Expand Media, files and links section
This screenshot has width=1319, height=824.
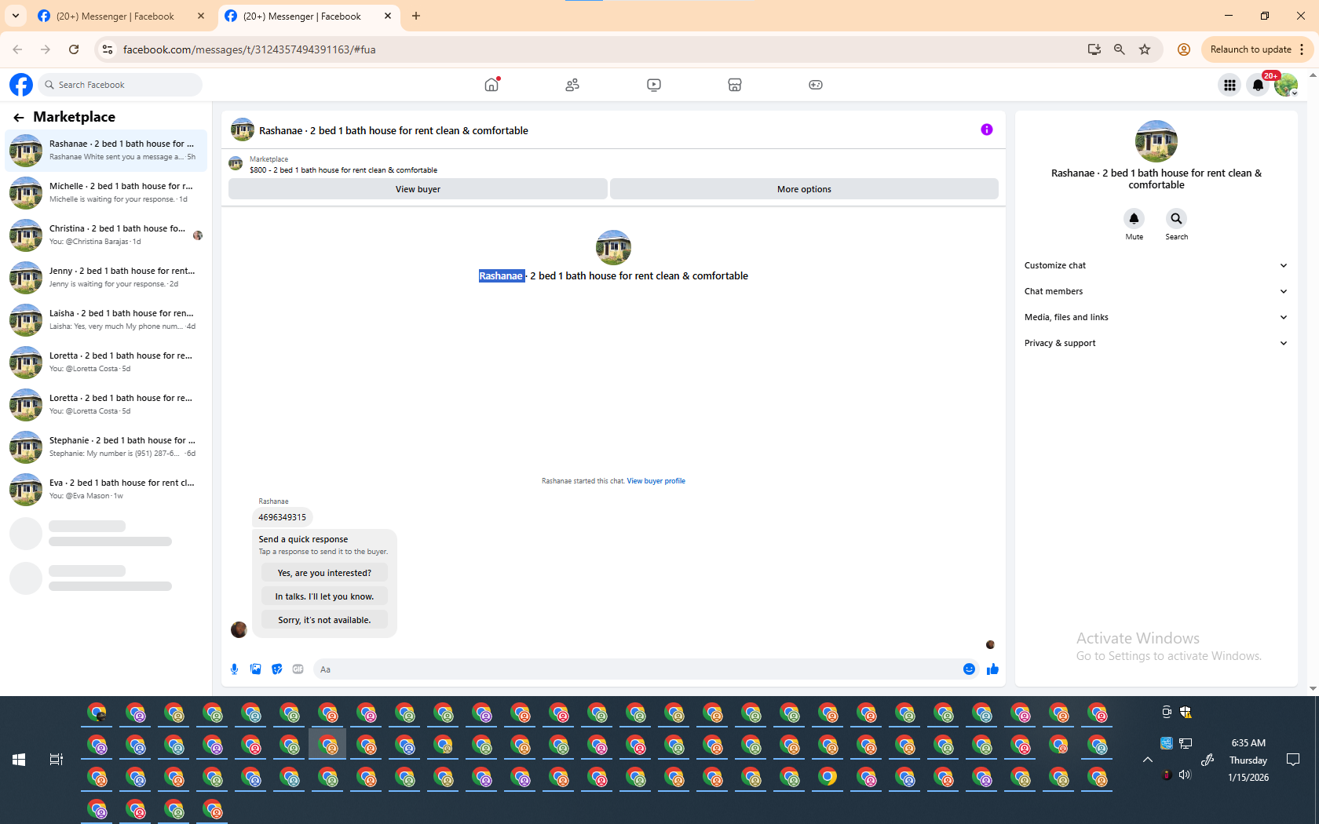pyautogui.click(x=1156, y=317)
